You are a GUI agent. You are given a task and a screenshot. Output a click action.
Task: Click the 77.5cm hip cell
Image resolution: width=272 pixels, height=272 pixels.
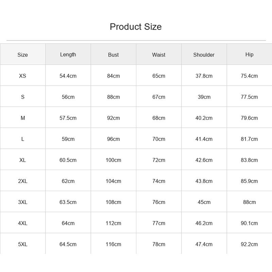click(x=249, y=97)
